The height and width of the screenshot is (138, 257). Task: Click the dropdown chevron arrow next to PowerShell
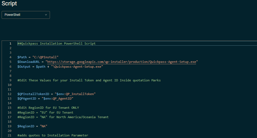[46, 15]
